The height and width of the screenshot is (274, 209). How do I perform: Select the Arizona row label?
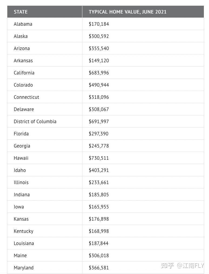point(22,48)
